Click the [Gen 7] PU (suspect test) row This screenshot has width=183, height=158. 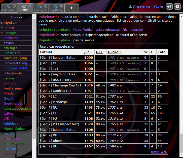tap(103, 124)
